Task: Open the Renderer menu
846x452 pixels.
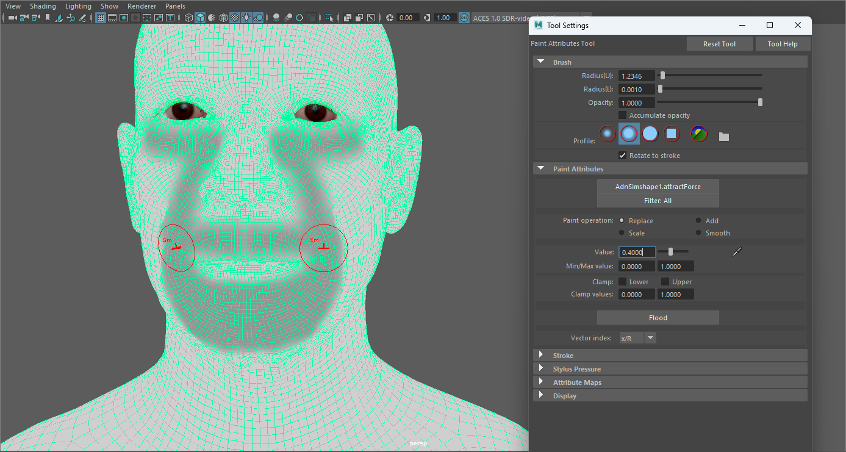Action: pyautogui.click(x=142, y=6)
